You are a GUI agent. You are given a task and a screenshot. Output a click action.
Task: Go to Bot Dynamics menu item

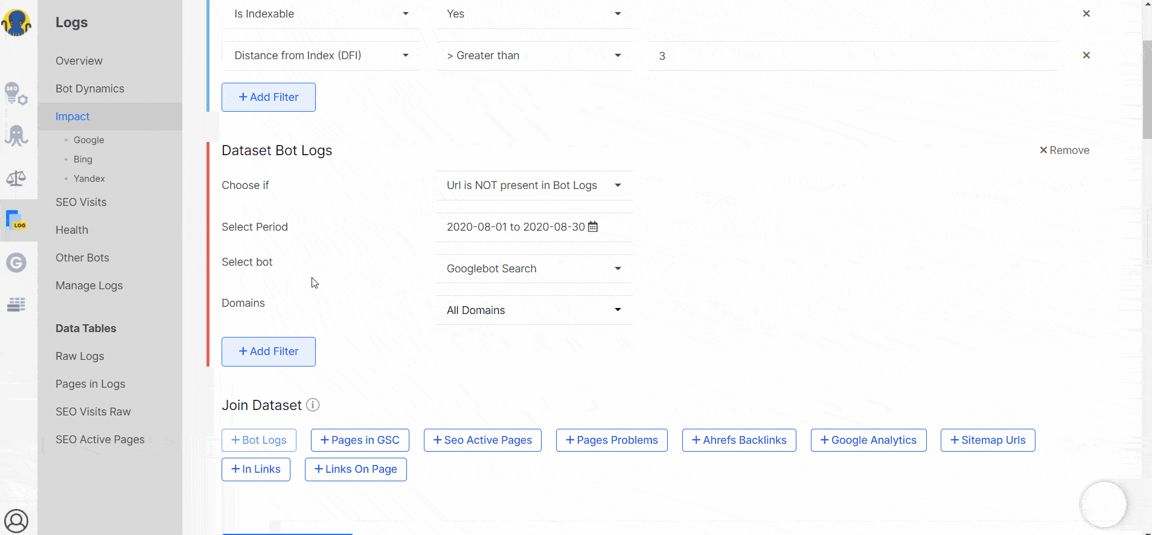90,89
